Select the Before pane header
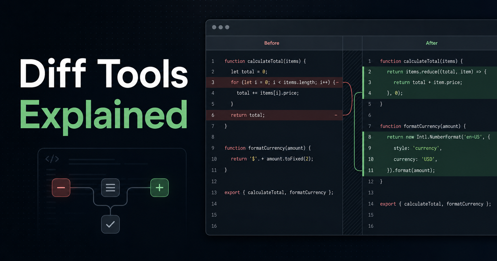This screenshot has width=497, height=261. (x=274, y=43)
